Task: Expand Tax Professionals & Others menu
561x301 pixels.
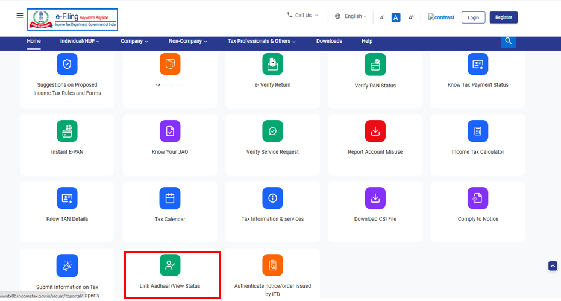Action: click(262, 41)
